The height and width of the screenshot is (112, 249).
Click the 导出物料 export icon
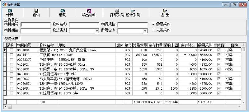point(89,11)
